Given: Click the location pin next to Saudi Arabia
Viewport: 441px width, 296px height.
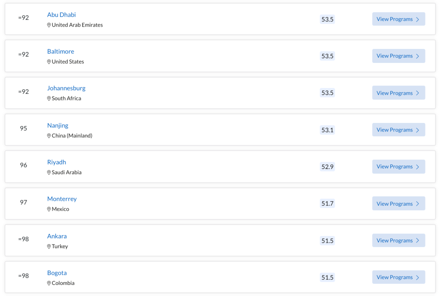Looking at the screenshot, I should (x=49, y=172).
